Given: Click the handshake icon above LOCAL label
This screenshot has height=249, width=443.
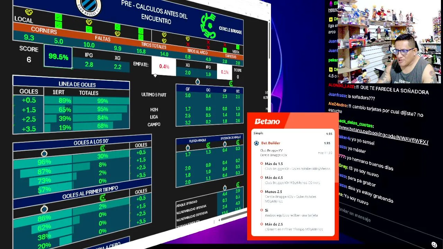Looking at the screenshot, I should point(29,12).
